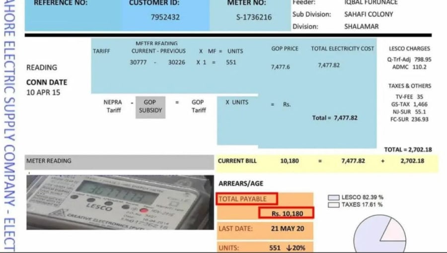The width and height of the screenshot is (447, 253).
Task: Select the TV-FEE 35 entry
Action: click(409, 97)
